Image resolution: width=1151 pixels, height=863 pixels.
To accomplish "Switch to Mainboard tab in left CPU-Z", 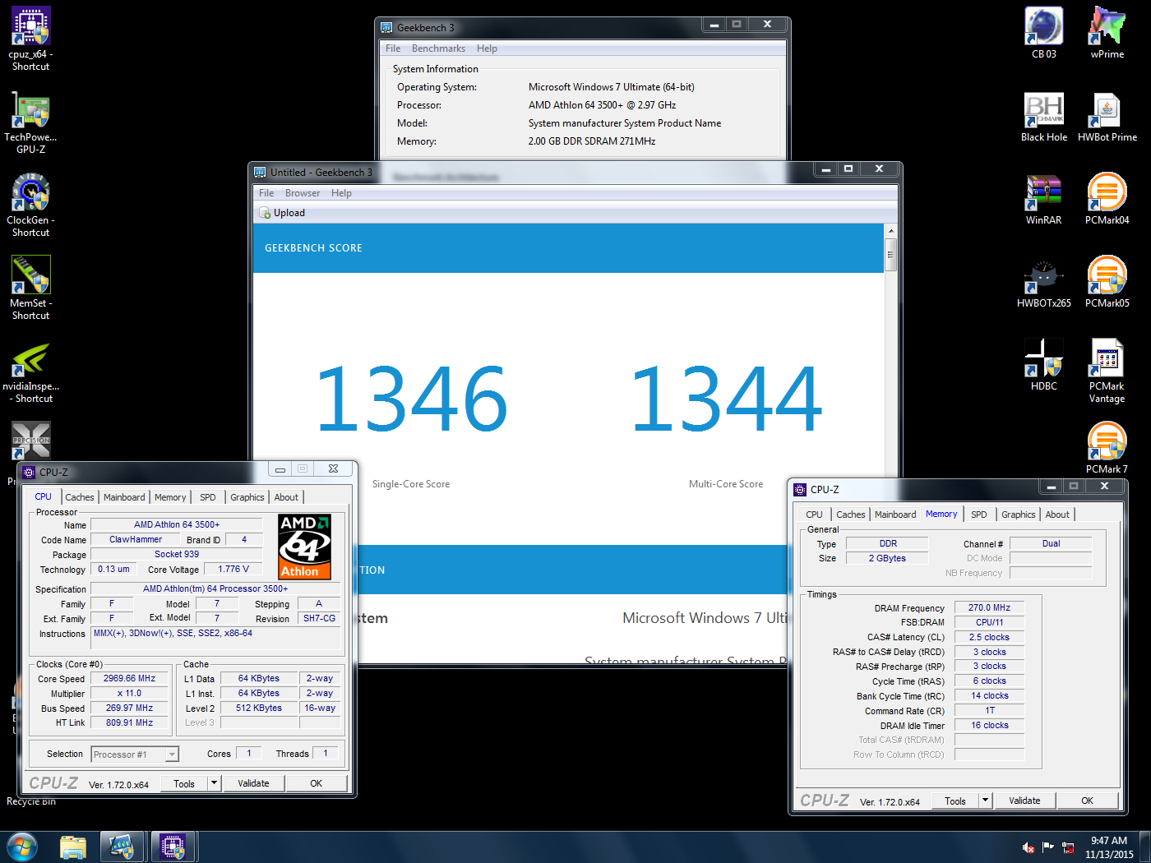I will point(124,497).
